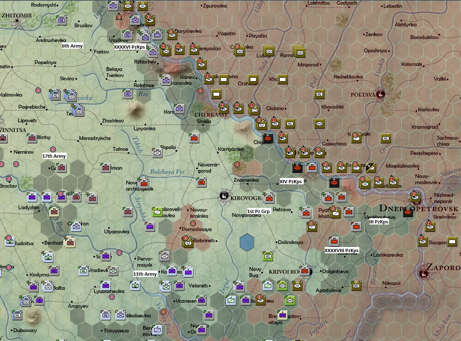Select the HQ counter near Rokitnoe
Screen dimensions: 461x341
(x=128, y=94)
